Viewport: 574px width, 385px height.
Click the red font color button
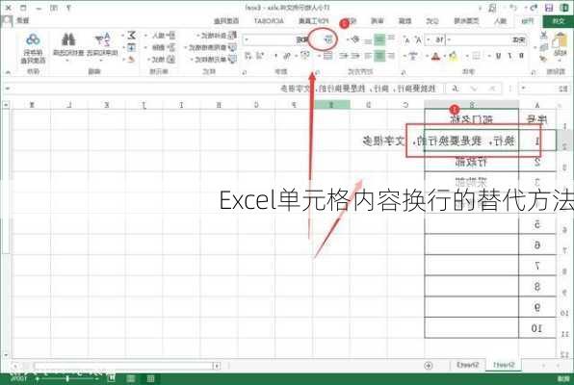(434, 56)
